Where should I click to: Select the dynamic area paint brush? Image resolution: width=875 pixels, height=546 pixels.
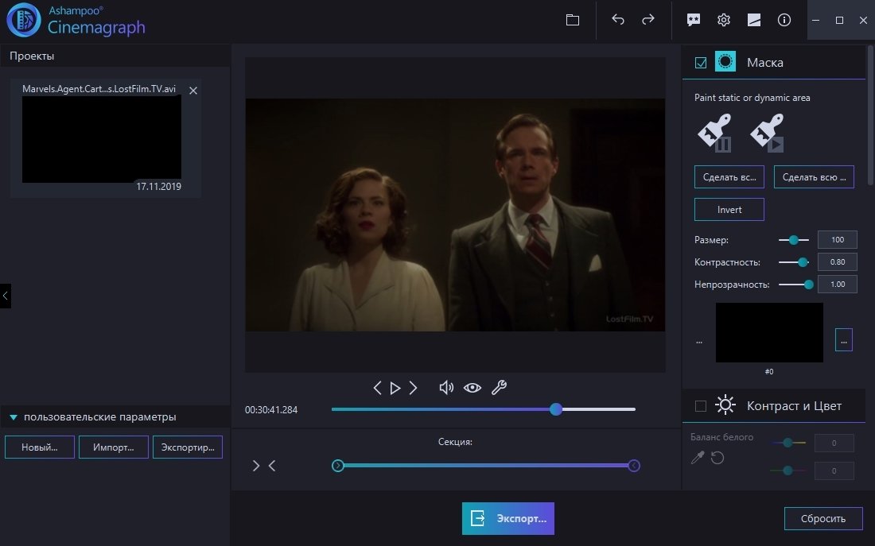(x=768, y=133)
